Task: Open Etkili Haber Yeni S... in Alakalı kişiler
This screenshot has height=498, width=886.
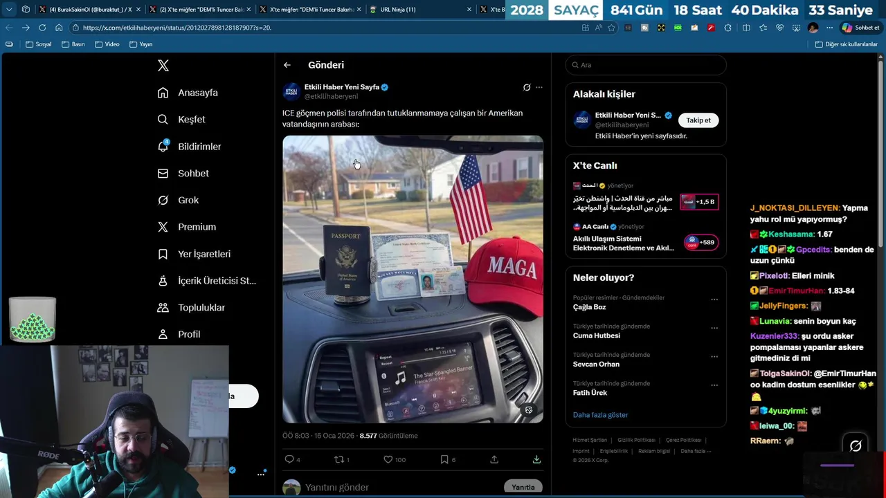Action: 628,116
